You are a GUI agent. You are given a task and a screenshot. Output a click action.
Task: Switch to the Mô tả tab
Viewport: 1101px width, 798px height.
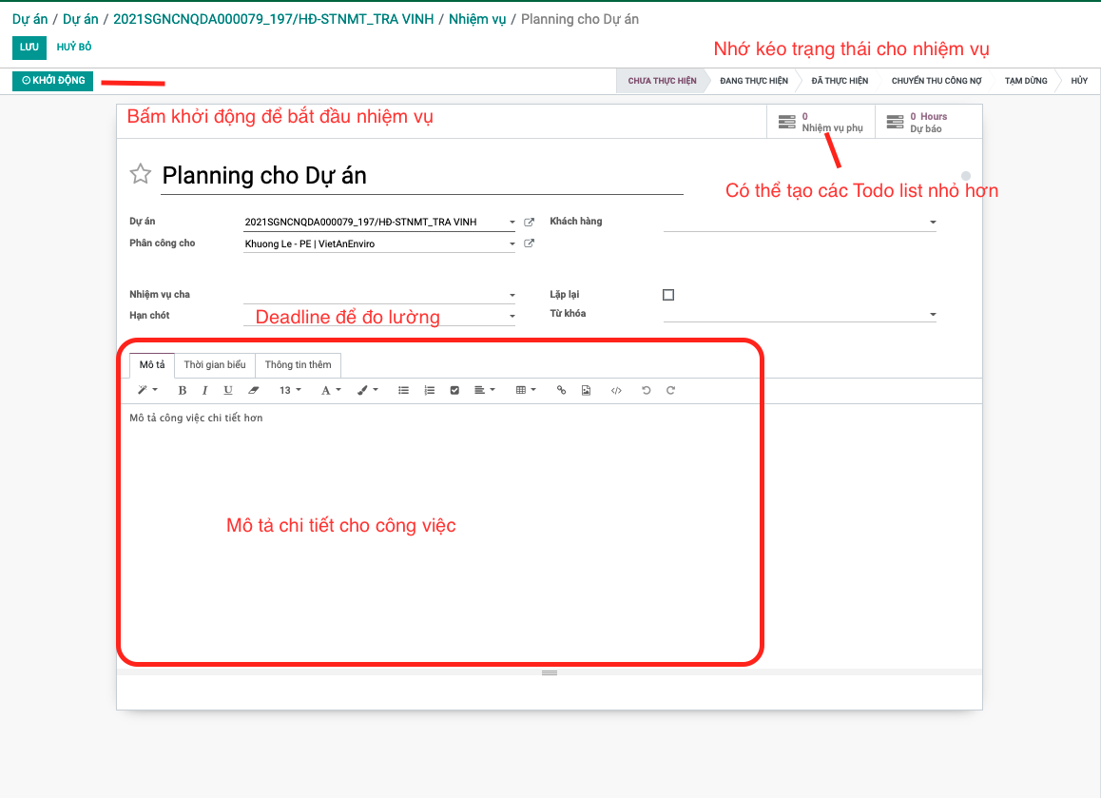pos(152,364)
